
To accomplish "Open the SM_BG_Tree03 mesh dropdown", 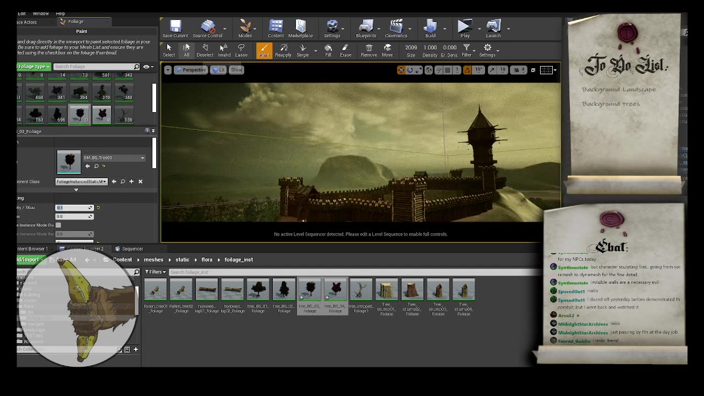I will pyautogui.click(x=114, y=158).
